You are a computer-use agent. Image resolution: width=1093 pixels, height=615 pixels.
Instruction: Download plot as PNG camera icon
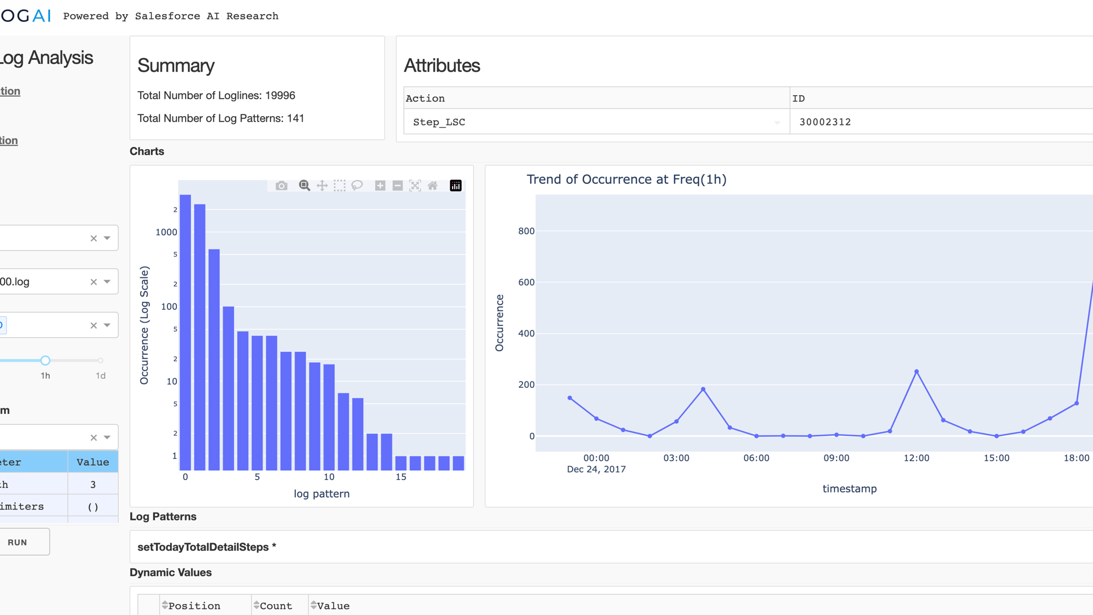point(281,186)
